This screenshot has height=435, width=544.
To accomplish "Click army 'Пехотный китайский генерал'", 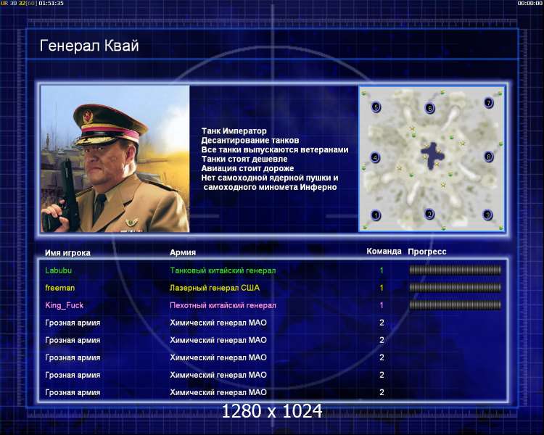I will (x=223, y=305).
